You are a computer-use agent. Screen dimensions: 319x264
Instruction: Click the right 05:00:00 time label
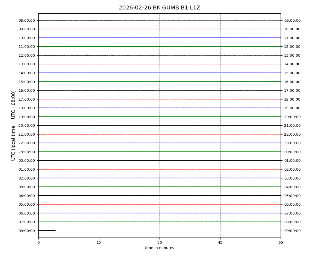click(x=292, y=196)
